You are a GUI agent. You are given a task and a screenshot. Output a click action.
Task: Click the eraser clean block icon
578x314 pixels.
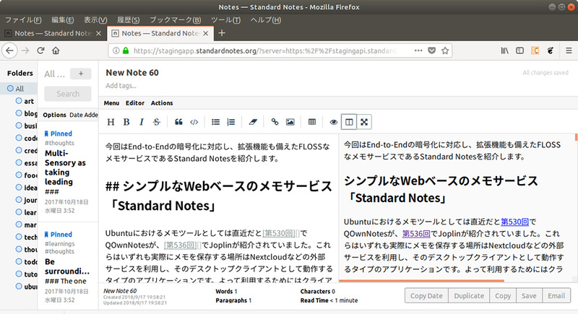[253, 122]
